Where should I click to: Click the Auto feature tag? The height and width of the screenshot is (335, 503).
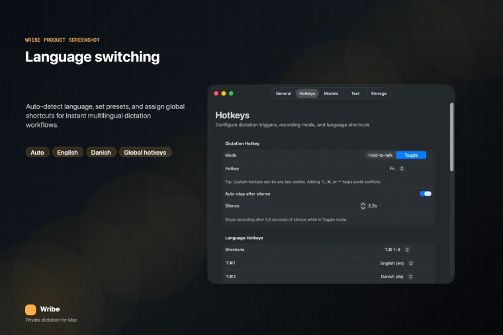[x=38, y=153]
